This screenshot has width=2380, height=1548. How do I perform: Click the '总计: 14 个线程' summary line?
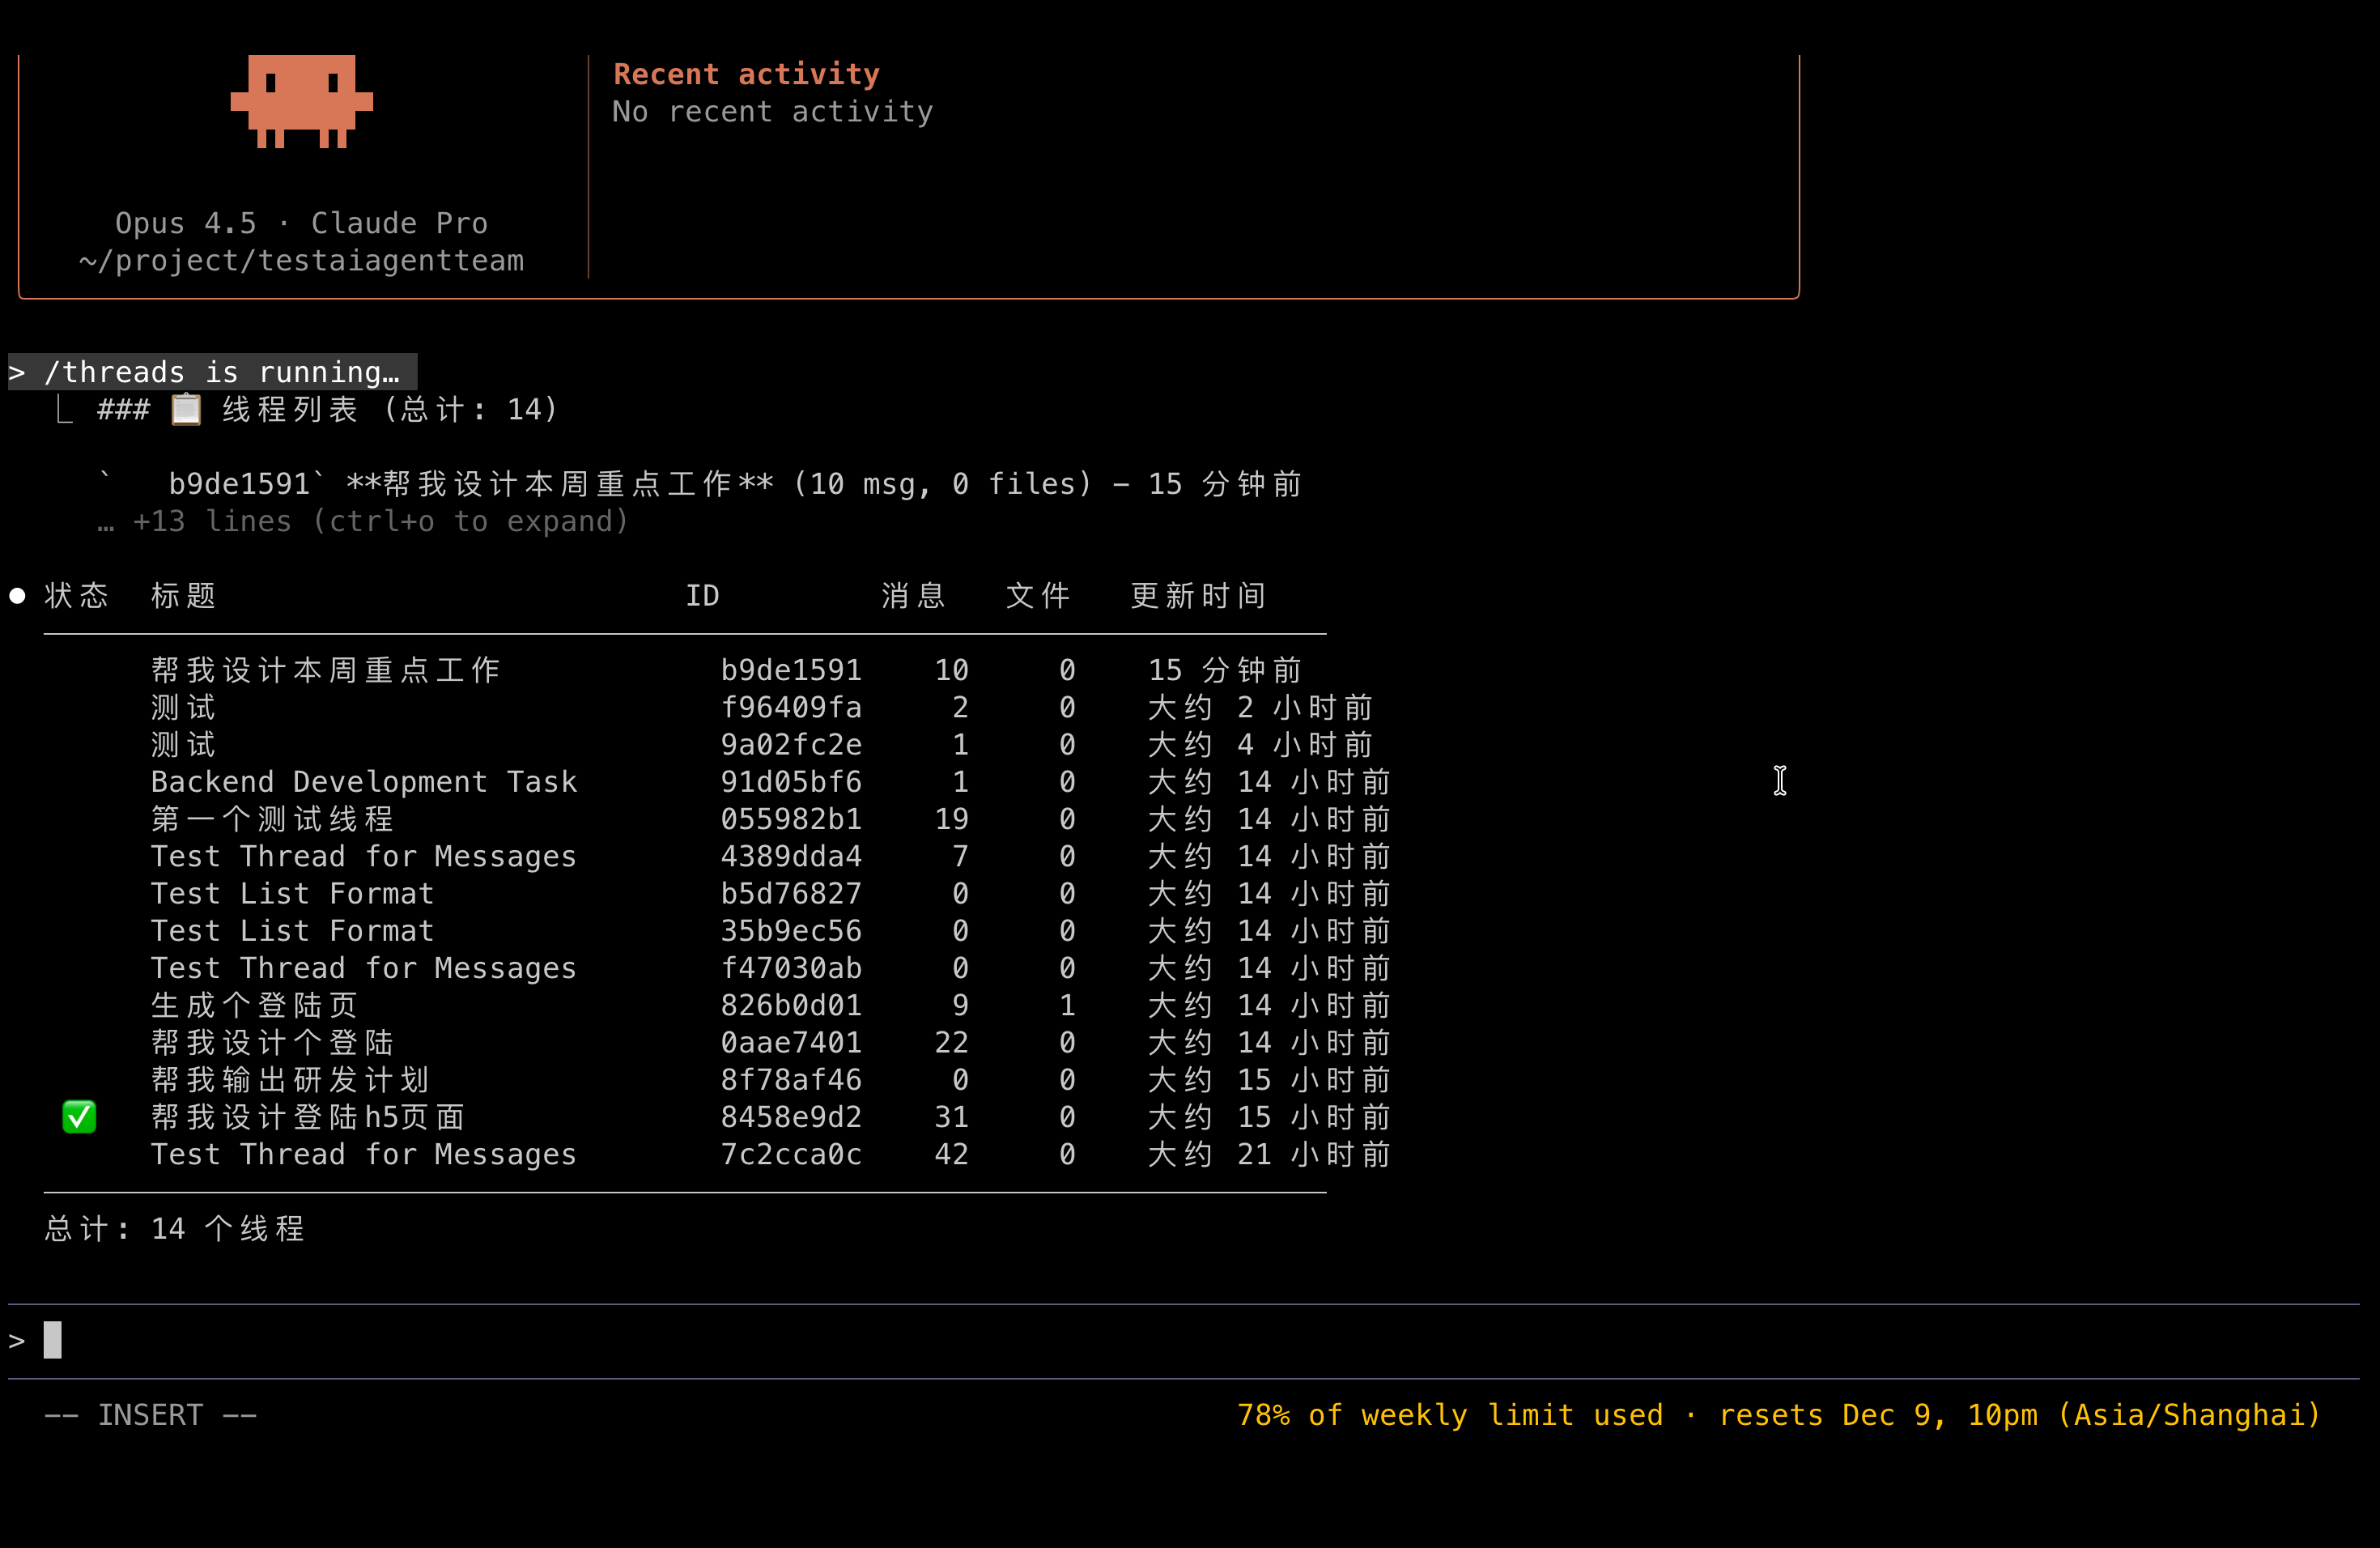pyautogui.click(x=174, y=1229)
